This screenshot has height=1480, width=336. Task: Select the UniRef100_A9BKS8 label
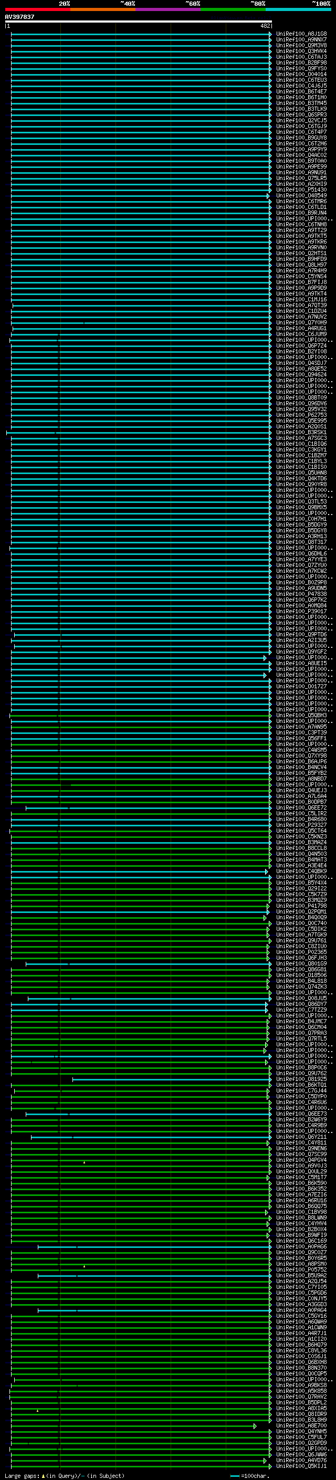[x=301, y=1386]
